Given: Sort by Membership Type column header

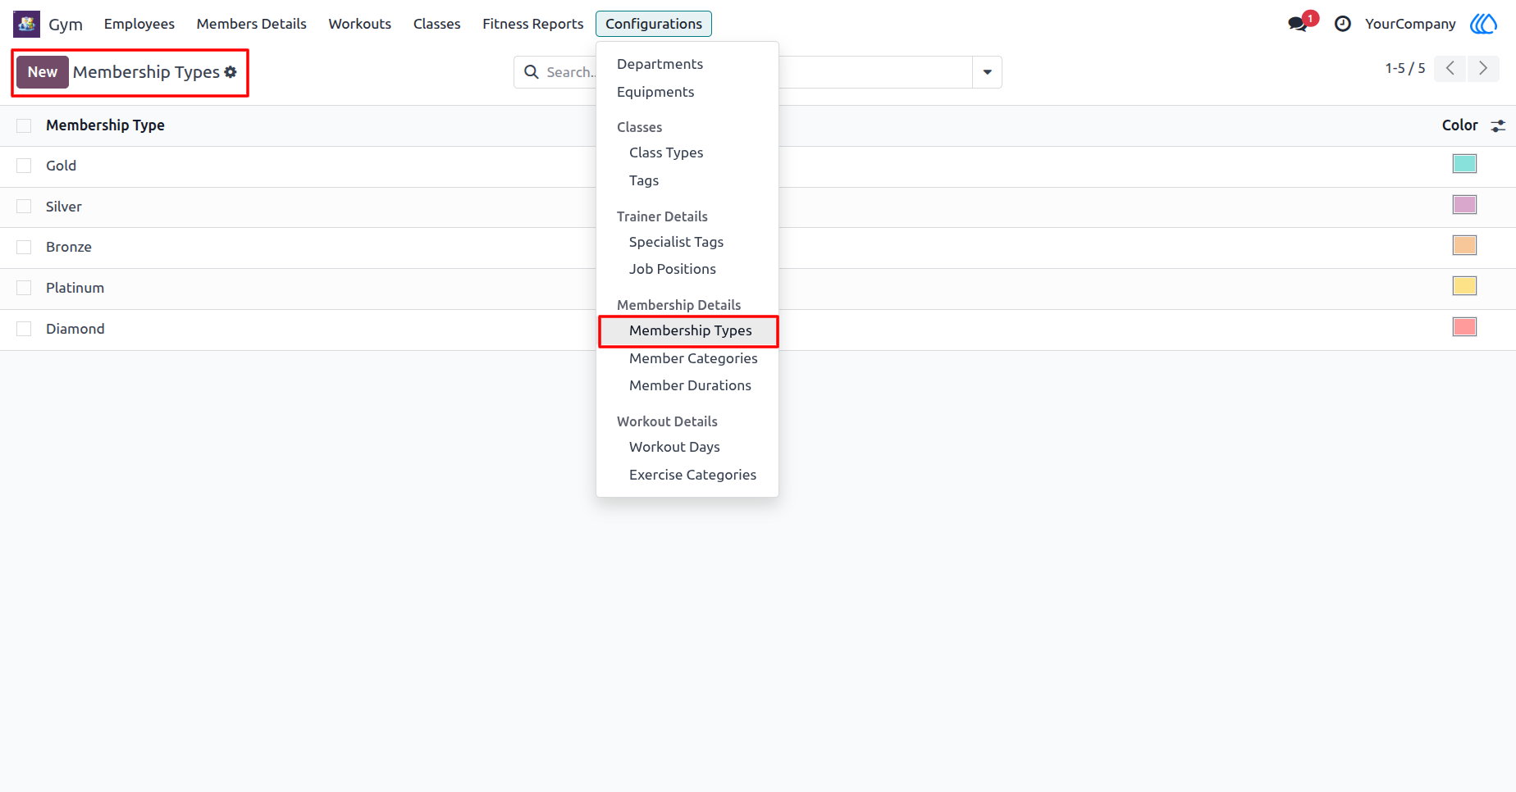Looking at the screenshot, I should (x=105, y=125).
